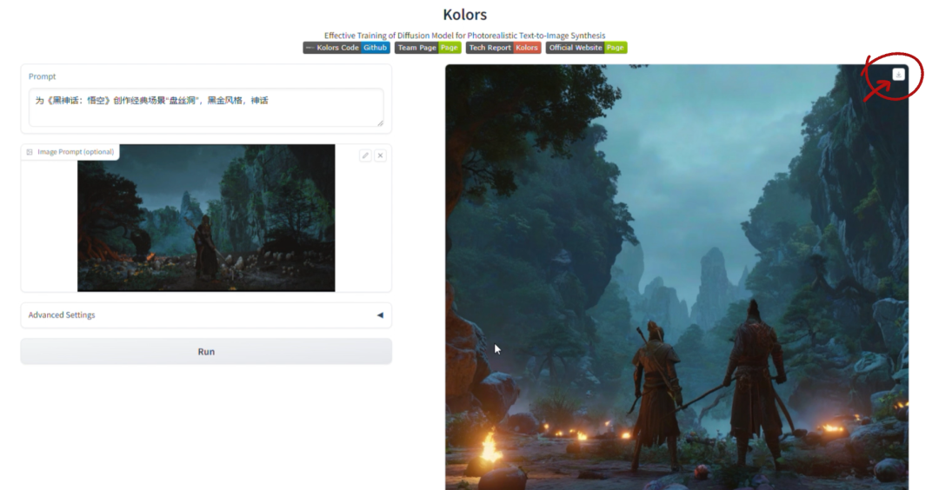Click the Advanced Settings label text
This screenshot has width=939, height=490.
click(62, 315)
